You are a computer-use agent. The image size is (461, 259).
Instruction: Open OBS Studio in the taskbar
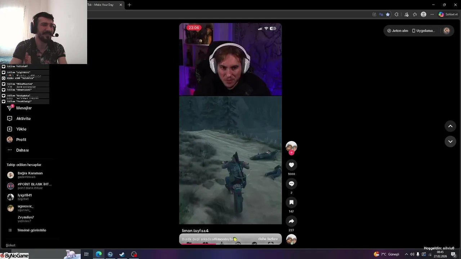click(x=134, y=254)
